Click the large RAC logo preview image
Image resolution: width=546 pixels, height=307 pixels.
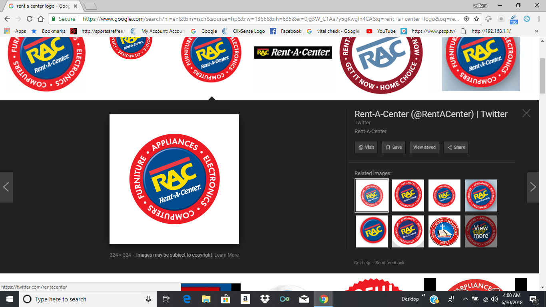[x=174, y=179]
